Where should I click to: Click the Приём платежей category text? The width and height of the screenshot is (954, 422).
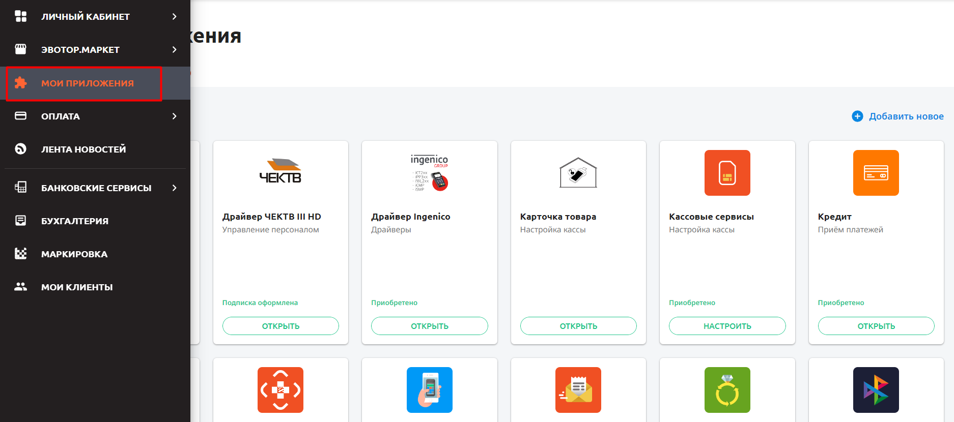coord(851,230)
